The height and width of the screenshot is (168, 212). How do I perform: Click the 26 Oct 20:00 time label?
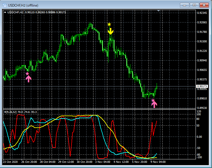[29, 162]
